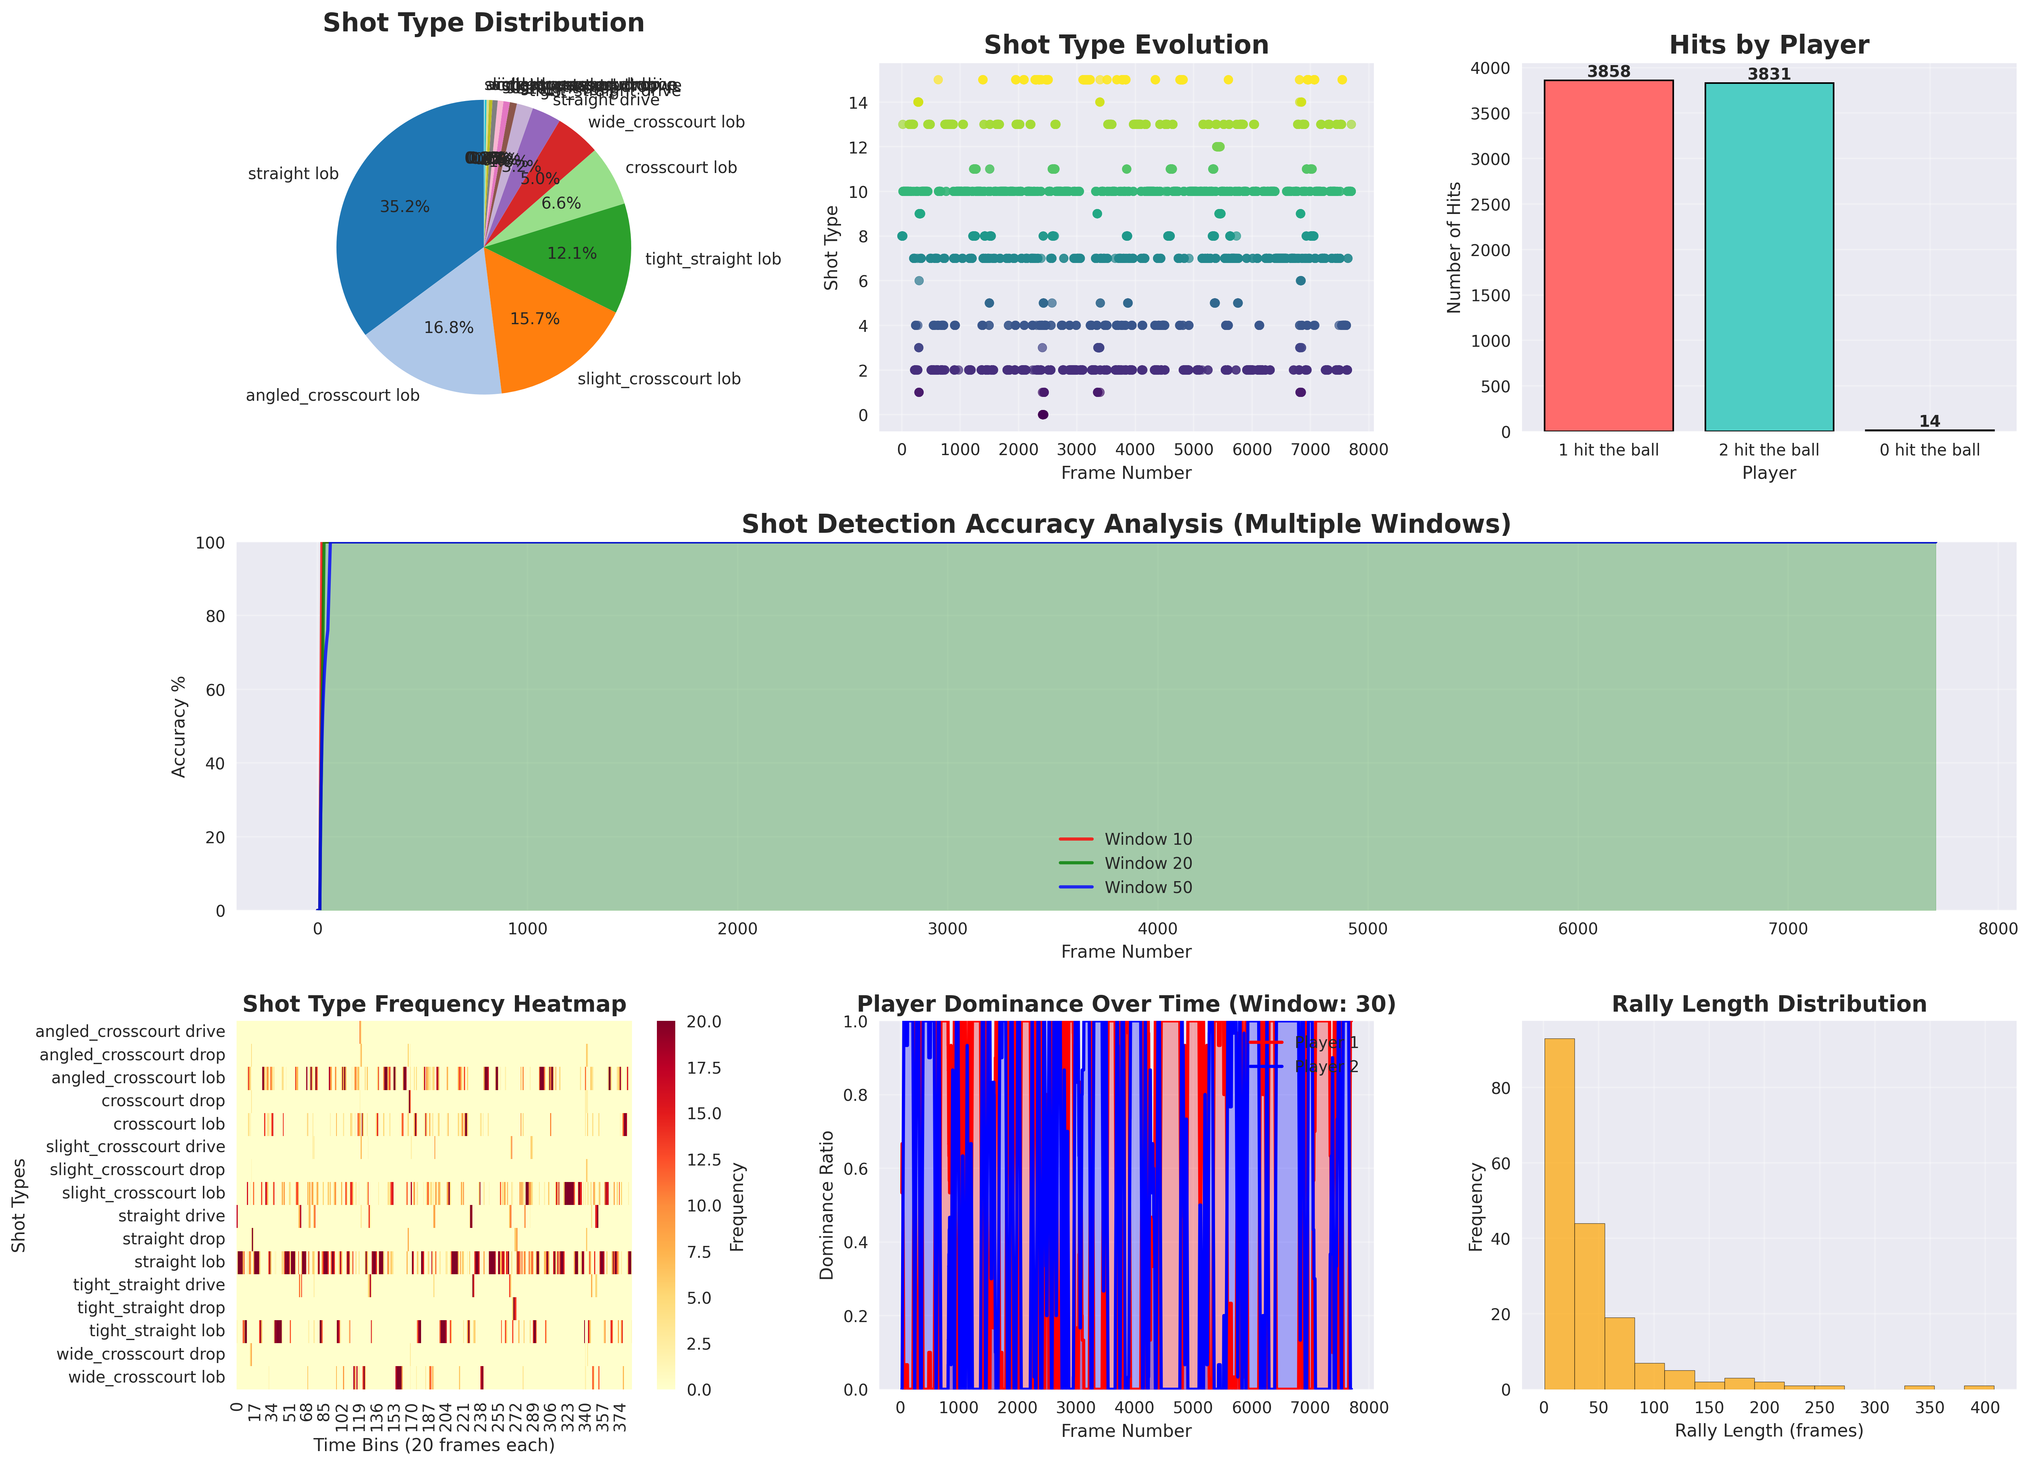Click the 'Hits by Player' chart title
The height and width of the screenshot is (1466, 2030).
pos(1769,46)
